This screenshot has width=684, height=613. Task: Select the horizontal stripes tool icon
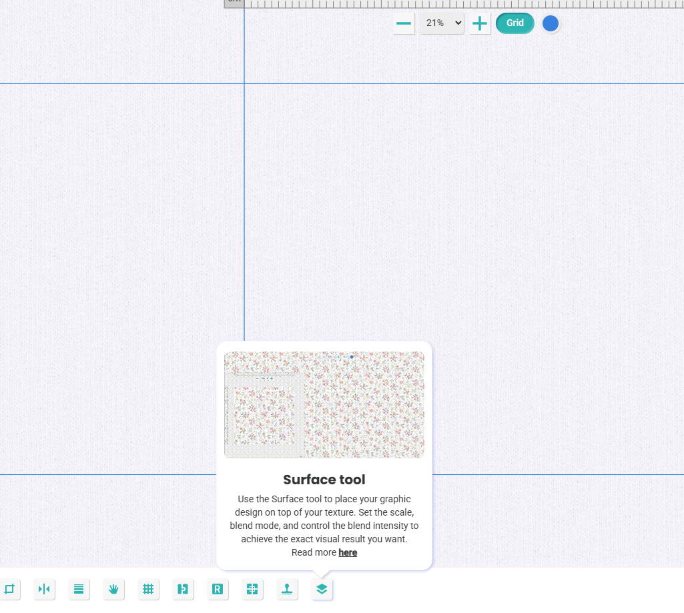pyautogui.click(x=79, y=589)
